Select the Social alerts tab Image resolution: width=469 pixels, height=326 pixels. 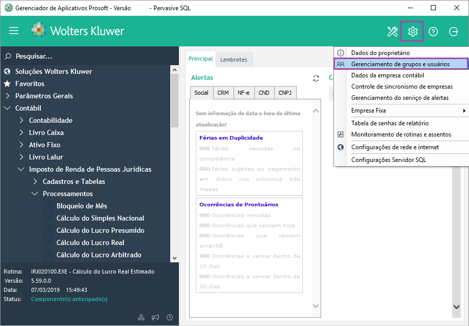click(201, 93)
